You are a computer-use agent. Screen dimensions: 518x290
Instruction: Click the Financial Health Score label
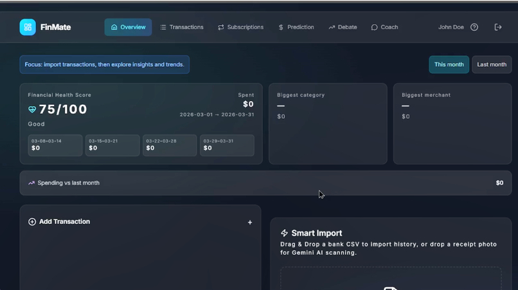[60, 95]
